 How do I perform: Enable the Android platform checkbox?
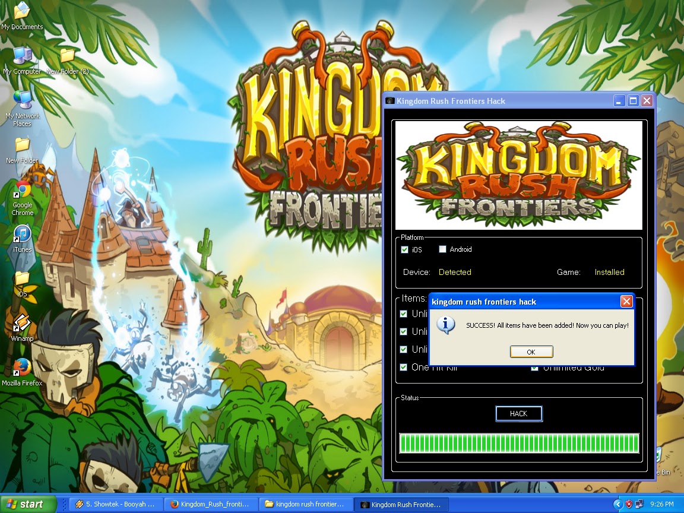point(442,249)
